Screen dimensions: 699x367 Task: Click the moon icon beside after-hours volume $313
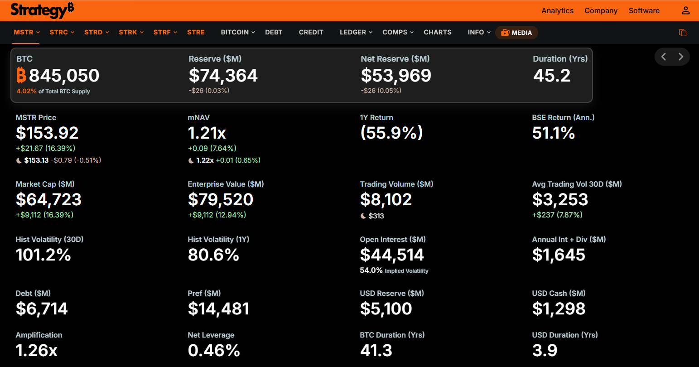[x=363, y=216]
